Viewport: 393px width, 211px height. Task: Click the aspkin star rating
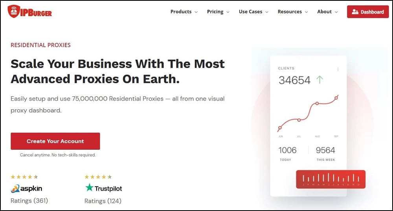24,177
